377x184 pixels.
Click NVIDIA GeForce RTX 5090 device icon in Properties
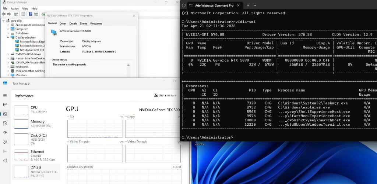point(54,32)
